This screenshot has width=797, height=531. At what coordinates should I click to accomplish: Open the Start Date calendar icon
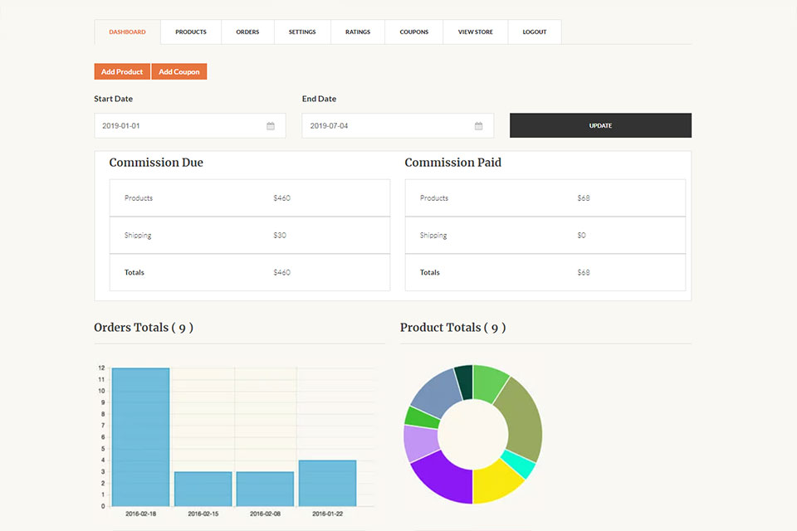[x=271, y=126]
